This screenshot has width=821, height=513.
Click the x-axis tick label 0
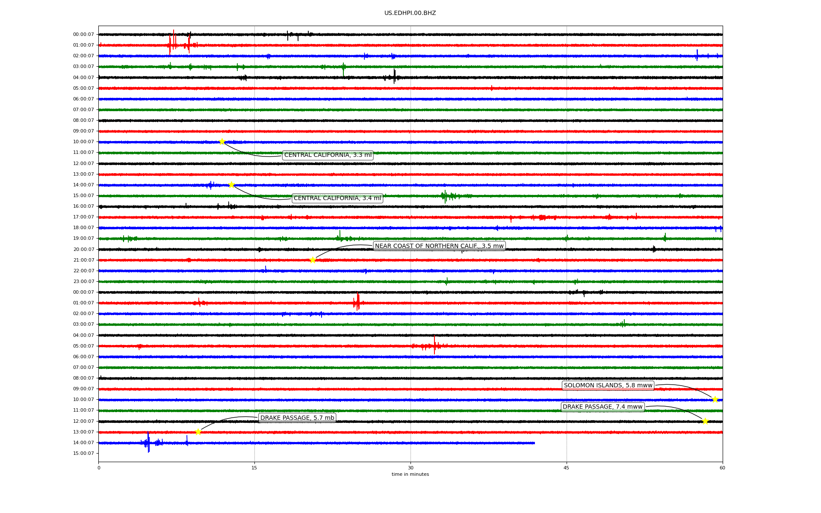point(99,468)
